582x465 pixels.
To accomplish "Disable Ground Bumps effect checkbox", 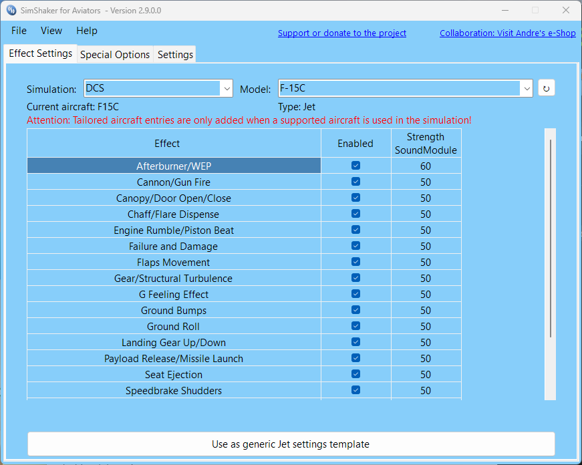I will point(355,310).
